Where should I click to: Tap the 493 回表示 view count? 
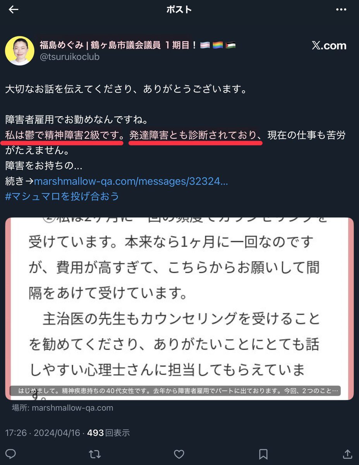pos(108,433)
